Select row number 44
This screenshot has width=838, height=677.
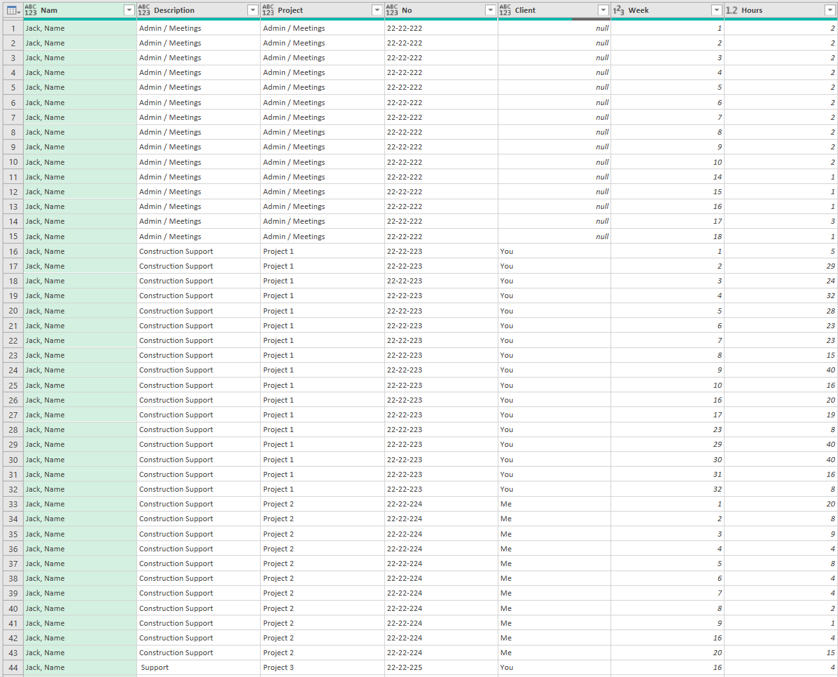coord(13,667)
